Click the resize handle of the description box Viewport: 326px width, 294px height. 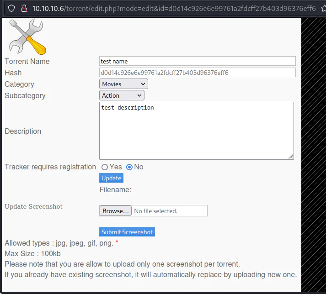(291, 157)
